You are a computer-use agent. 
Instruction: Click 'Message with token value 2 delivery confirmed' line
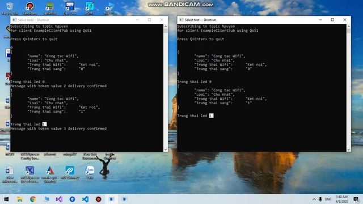click(x=58, y=86)
